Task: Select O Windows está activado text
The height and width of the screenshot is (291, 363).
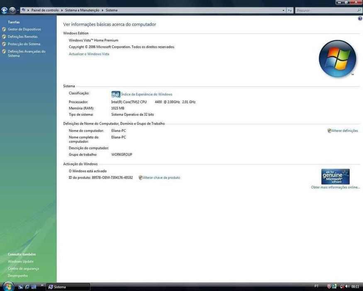Action: [x=88, y=171]
